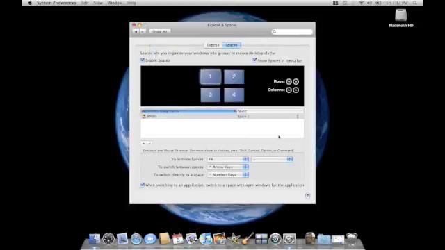Open iCal calendar in the Dock
Screen dimensions: 445x250
click(178, 239)
